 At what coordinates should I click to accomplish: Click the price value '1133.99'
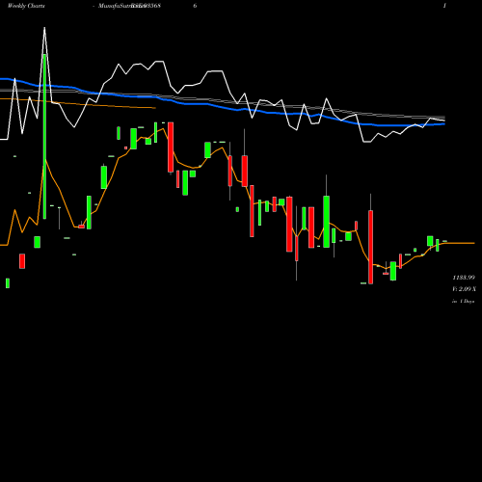(x=463, y=278)
